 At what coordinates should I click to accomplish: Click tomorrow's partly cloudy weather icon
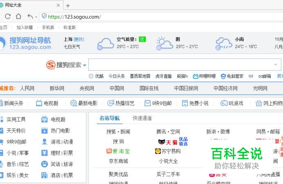click(x=164, y=43)
